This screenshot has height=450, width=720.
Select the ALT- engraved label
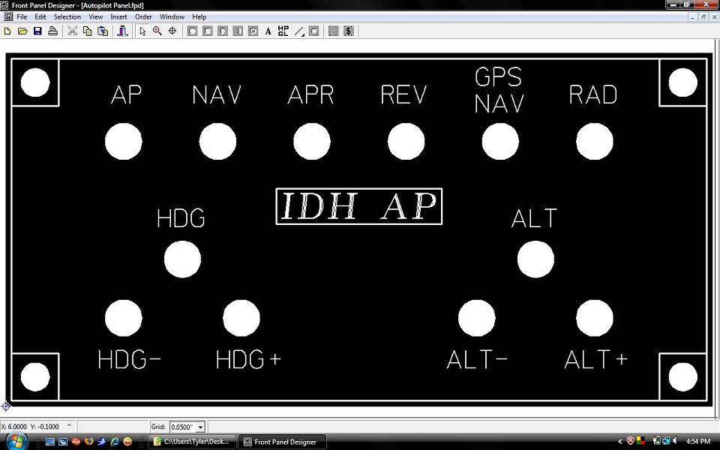(477, 359)
